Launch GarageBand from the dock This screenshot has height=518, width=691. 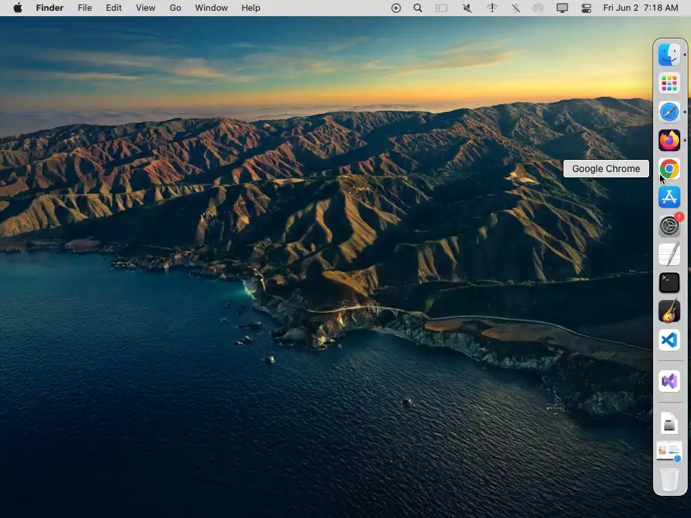pyautogui.click(x=669, y=311)
